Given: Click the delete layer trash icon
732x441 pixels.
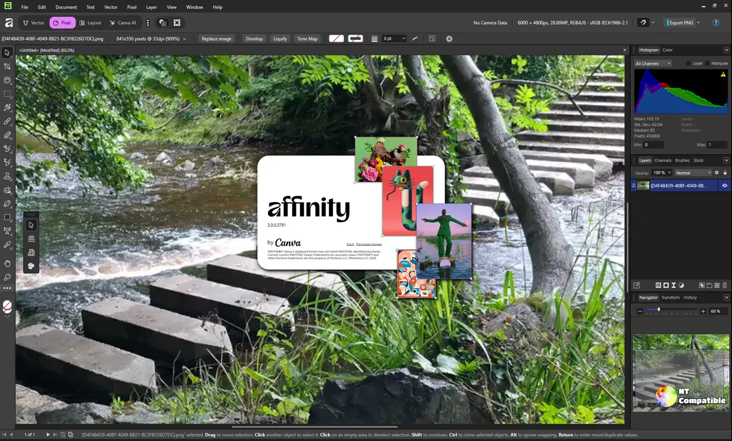Looking at the screenshot, I should [x=725, y=285].
